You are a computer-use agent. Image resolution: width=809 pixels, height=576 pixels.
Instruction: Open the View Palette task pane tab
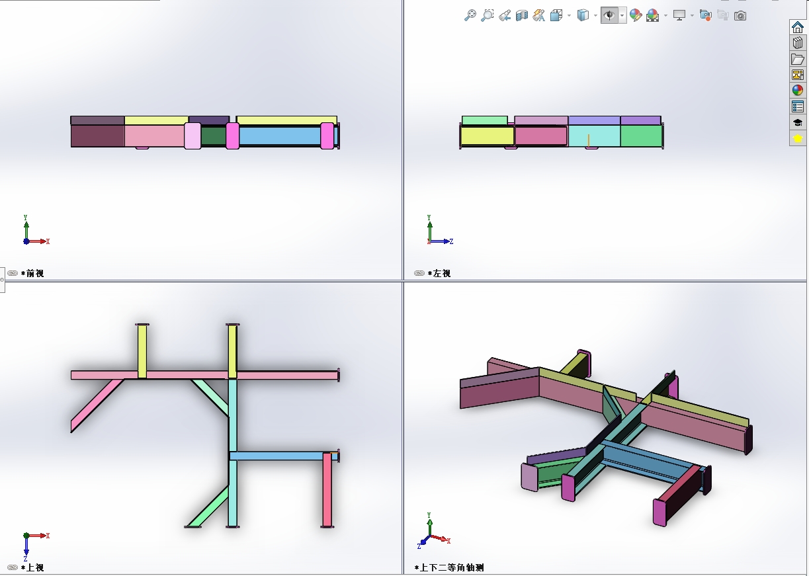click(x=798, y=75)
